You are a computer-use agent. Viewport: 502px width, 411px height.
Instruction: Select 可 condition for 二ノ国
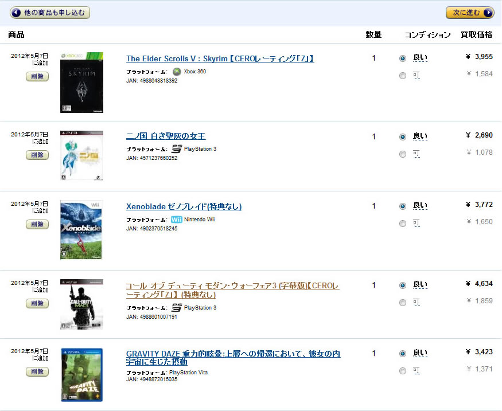click(403, 154)
